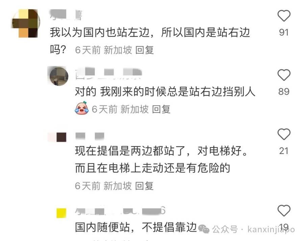304x241 pixels.
Task: Reply to the 国内也站左边 comment
Action: pos(145,50)
